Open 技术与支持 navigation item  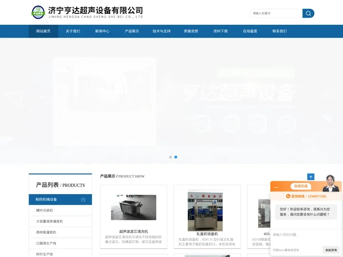coord(161,31)
